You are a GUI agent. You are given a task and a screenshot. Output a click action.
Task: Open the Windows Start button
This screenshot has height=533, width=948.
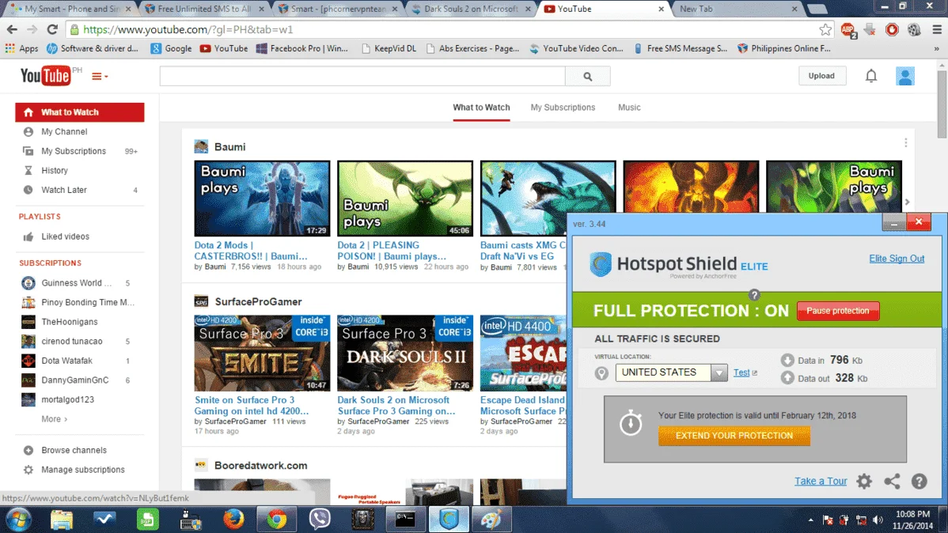pos(19,520)
